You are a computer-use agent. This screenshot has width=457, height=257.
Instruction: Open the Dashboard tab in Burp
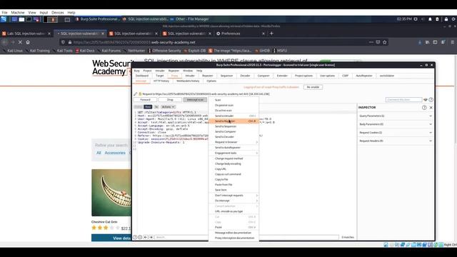pos(142,76)
